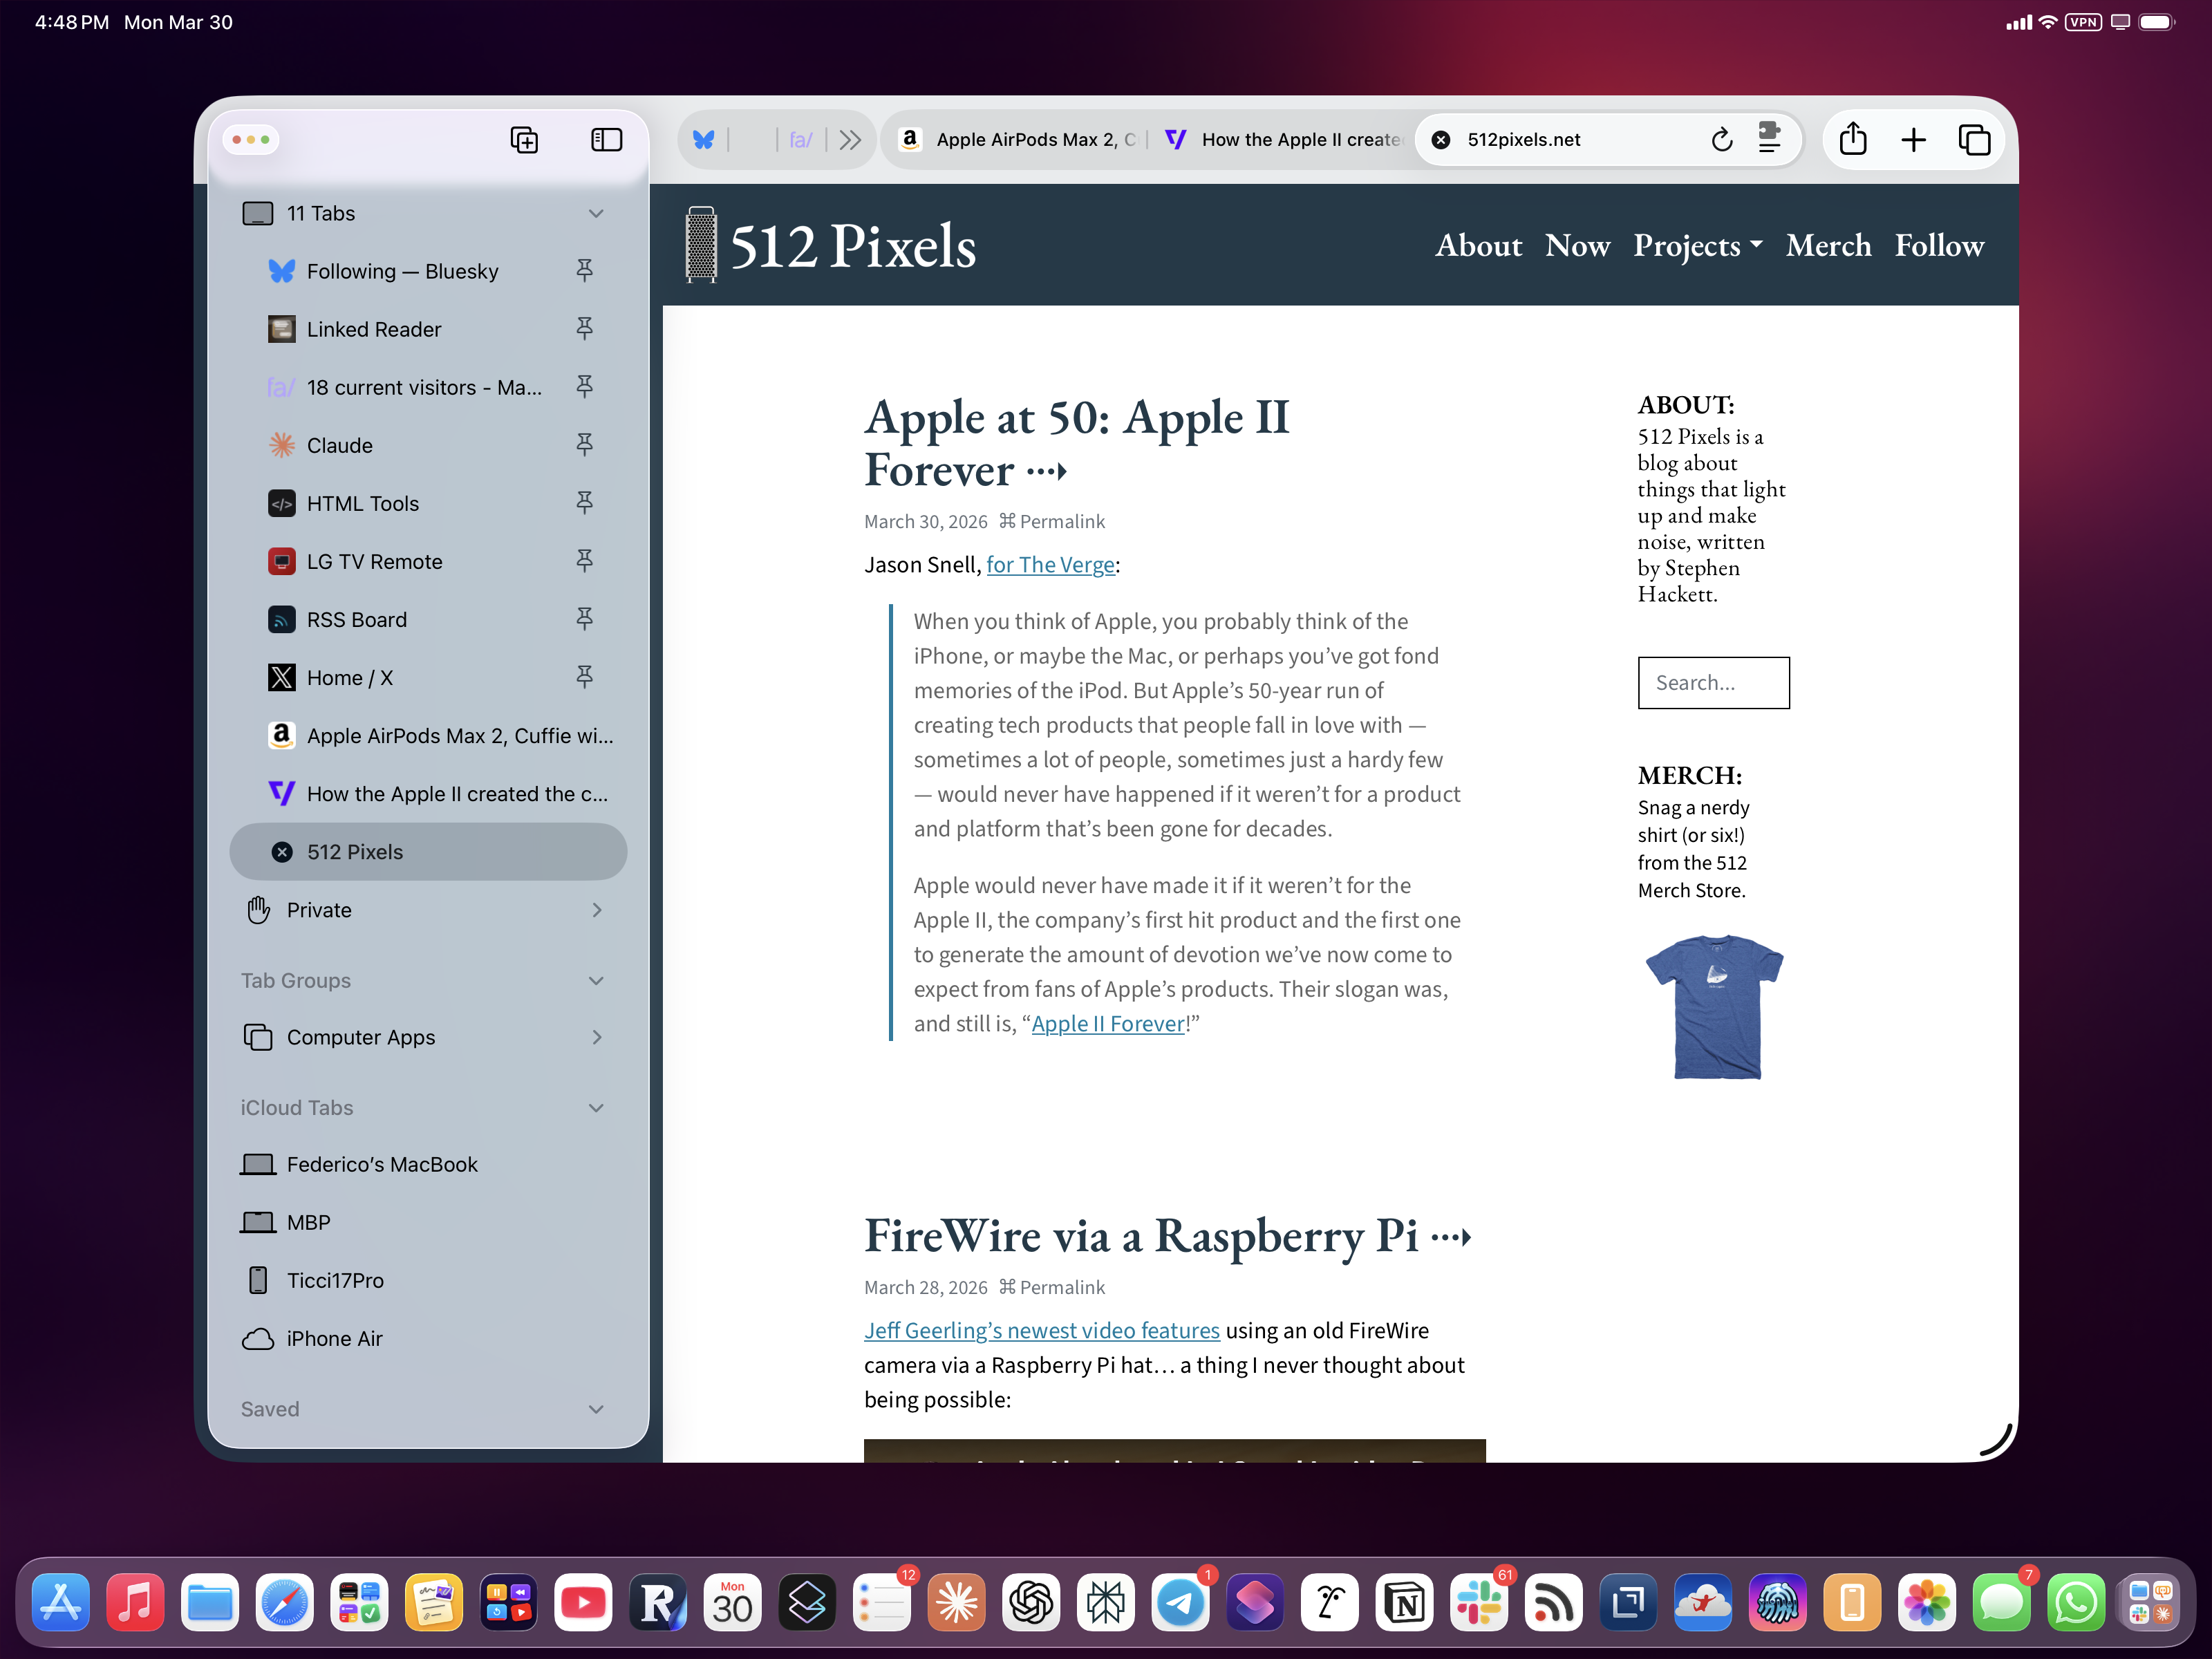2212x1659 pixels.
Task: Open the App Store icon in the Dock
Action: tap(60, 1603)
